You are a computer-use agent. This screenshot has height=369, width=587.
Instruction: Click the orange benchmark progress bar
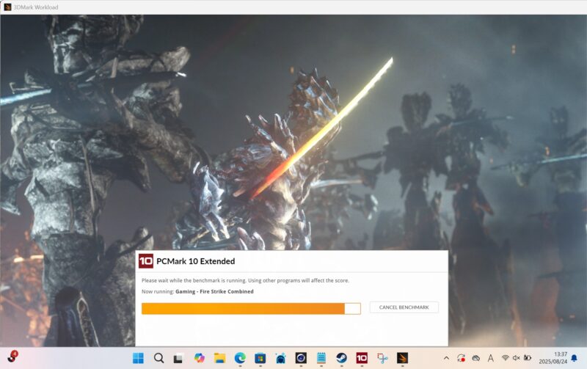pyautogui.click(x=251, y=309)
